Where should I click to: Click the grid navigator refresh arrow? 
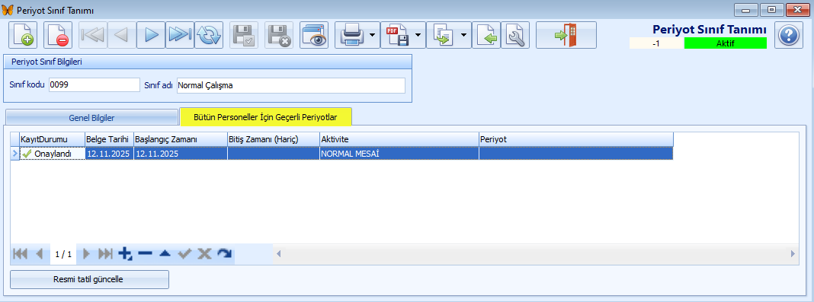(224, 254)
